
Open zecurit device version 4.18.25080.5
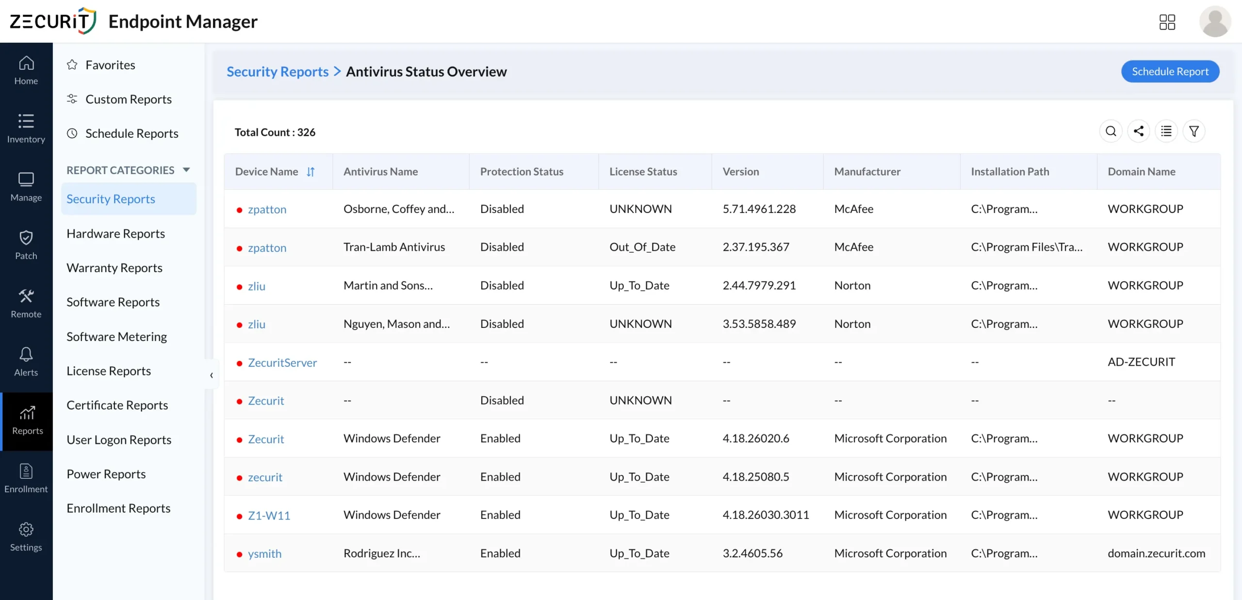click(x=265, y=477)
